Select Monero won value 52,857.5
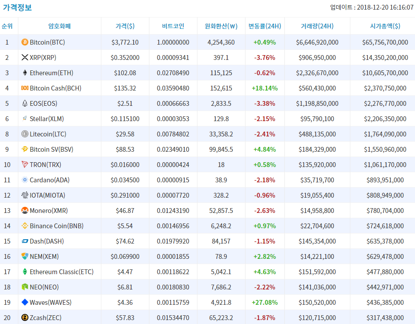 (x=221, y=211)
